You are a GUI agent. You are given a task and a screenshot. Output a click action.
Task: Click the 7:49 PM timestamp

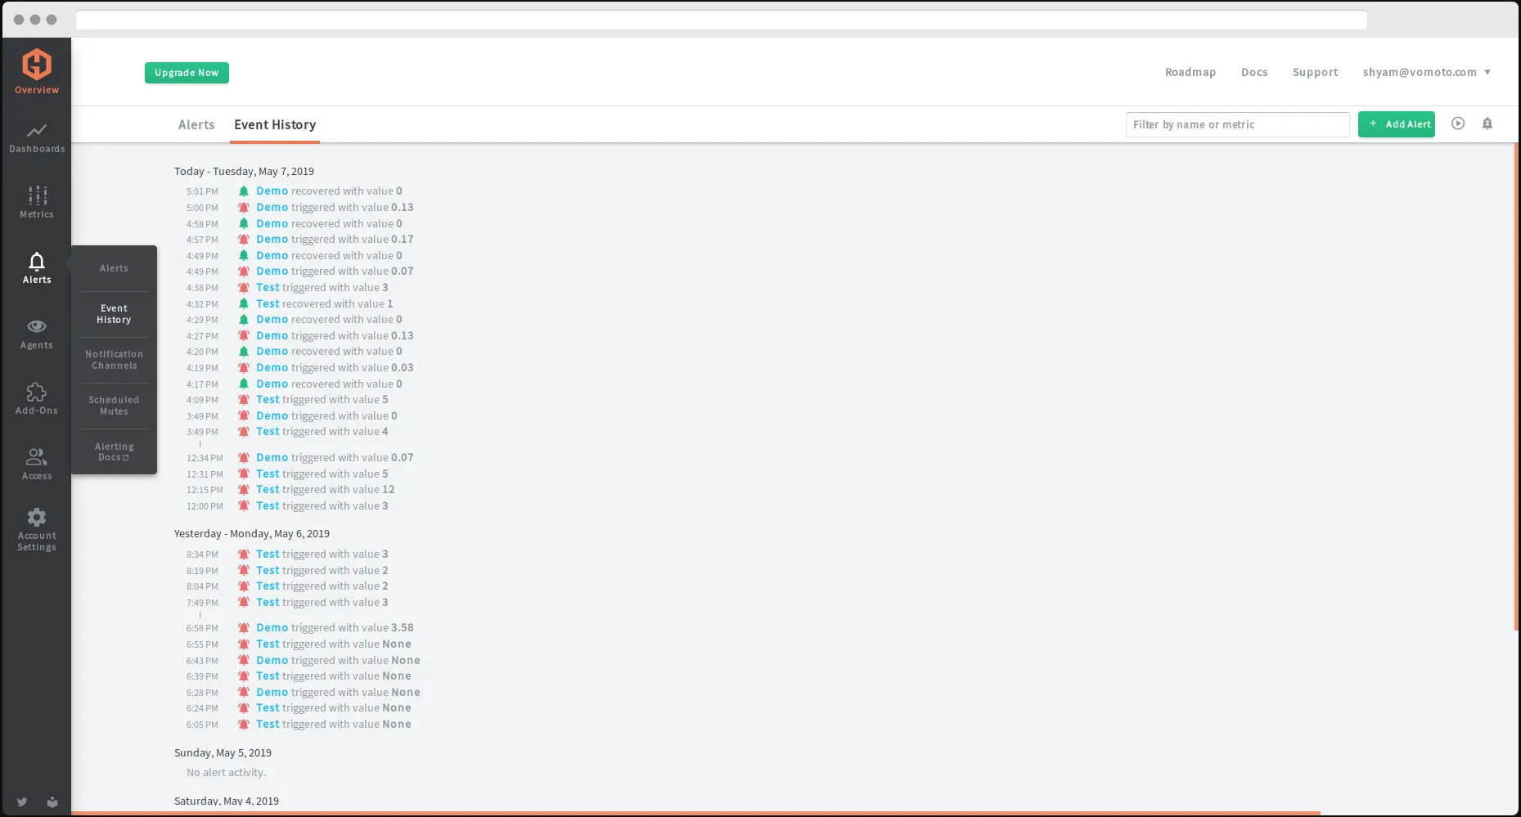(202, 604)
